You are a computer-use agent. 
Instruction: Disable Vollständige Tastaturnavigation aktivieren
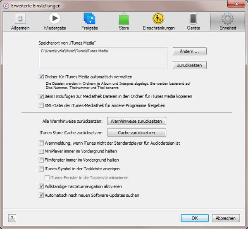[41, 186]
